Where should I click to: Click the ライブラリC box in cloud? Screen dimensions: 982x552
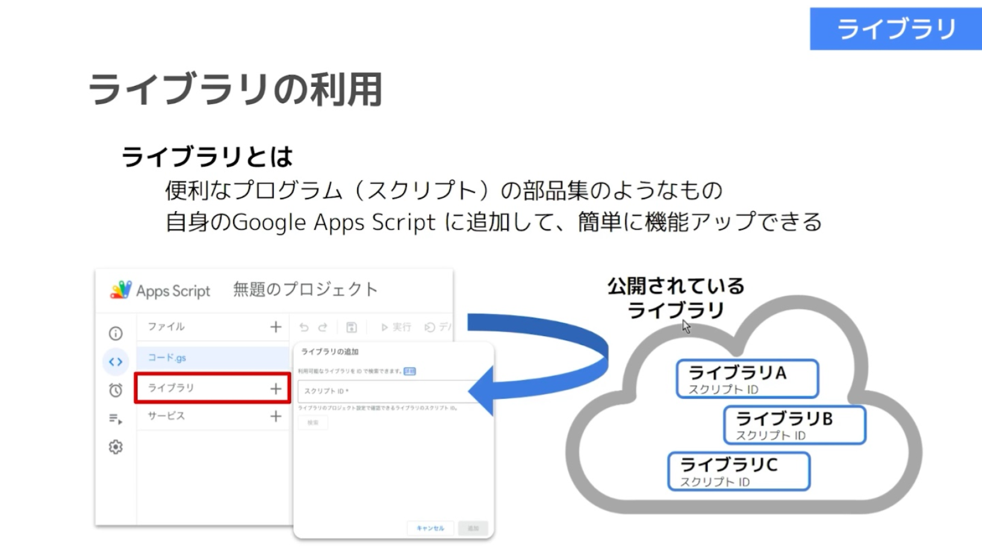tap(739, 471)
